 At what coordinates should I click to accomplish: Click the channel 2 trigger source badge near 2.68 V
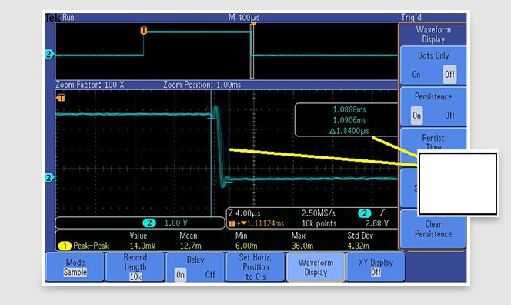point(364,213)
